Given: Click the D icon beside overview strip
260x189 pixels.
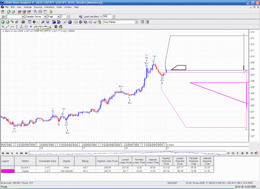Looking at the screenshot, I should click(x=247, y=153).
